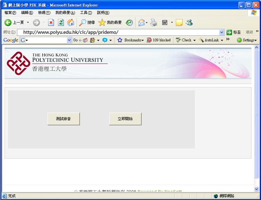This screenshot has width=261, height=200.
Task: Go to the Home page icon
Action: [x=71, y=23]
